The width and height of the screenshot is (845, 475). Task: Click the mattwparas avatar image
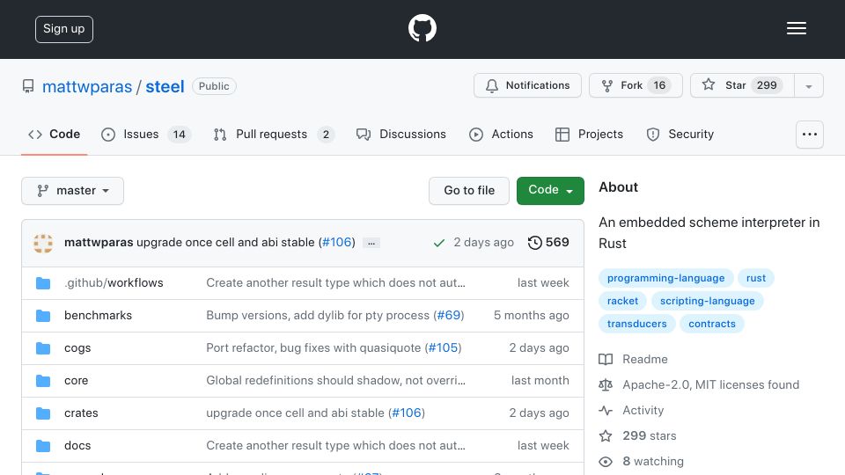click(43, 243)
